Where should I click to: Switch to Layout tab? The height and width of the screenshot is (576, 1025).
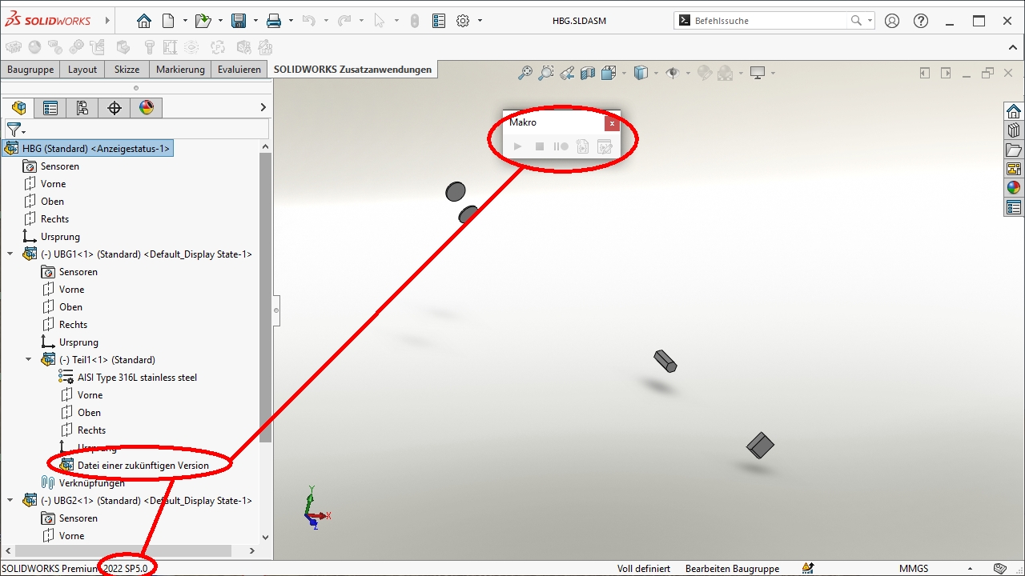[82, 70]
